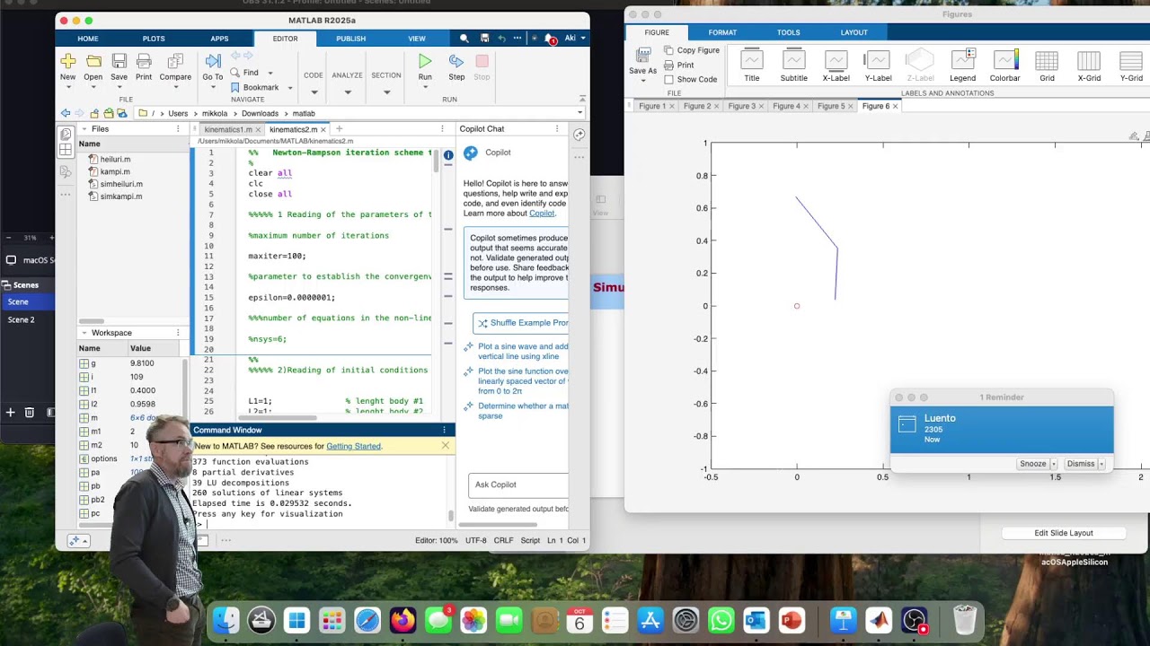Toggle X-Grid lines in the Figures ribbon
This screenshot has width=1150, height=646.
1089,60
